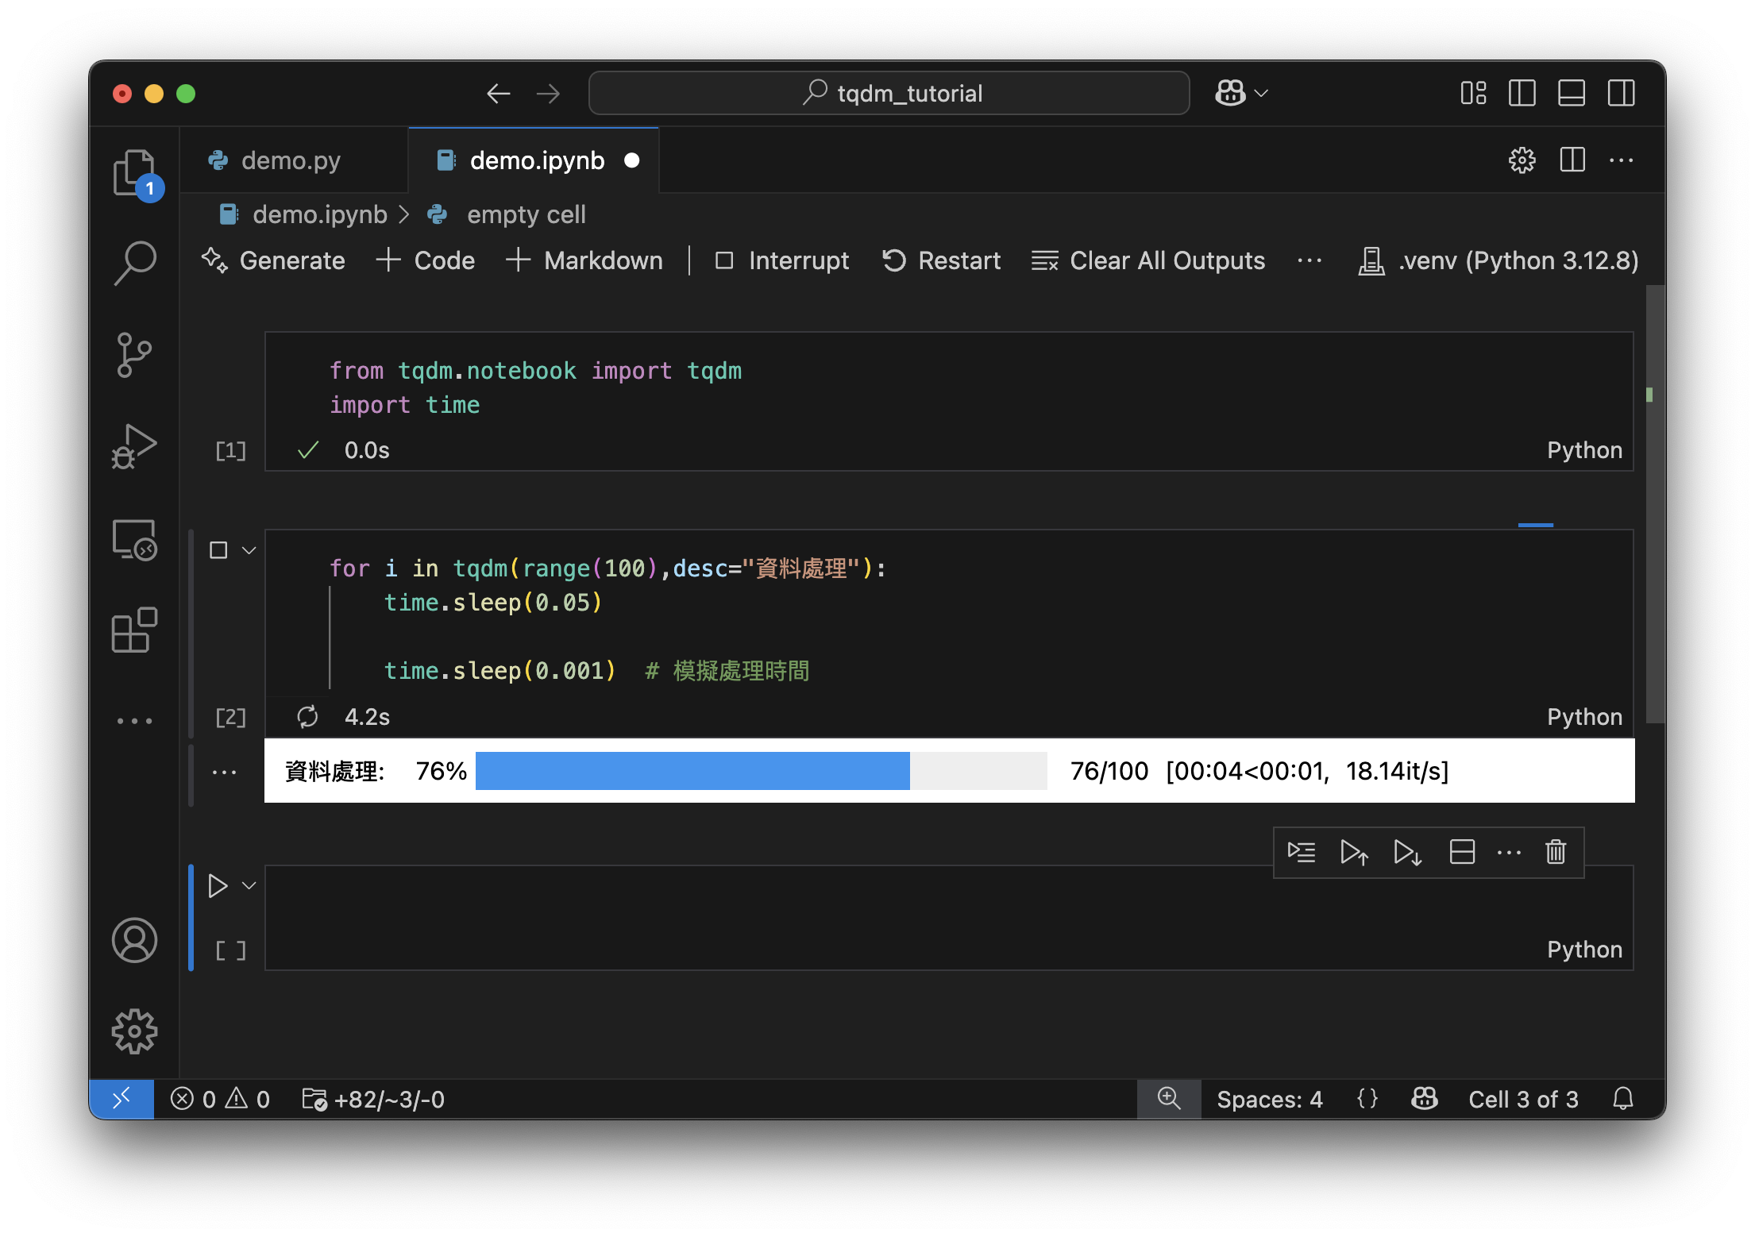Screen dimensions: 1755x1237
Task: Open notebook toolbar overflow ellipsis
Action: point(1309,260)
